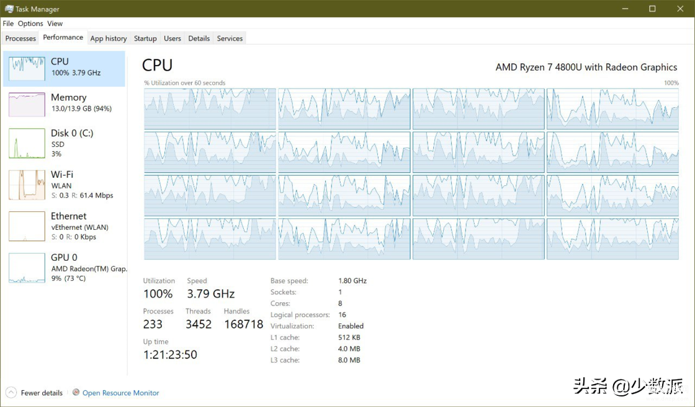The image size is (695, 407).
Task: Click the Threads count 3452
Action: click(199, 324)
